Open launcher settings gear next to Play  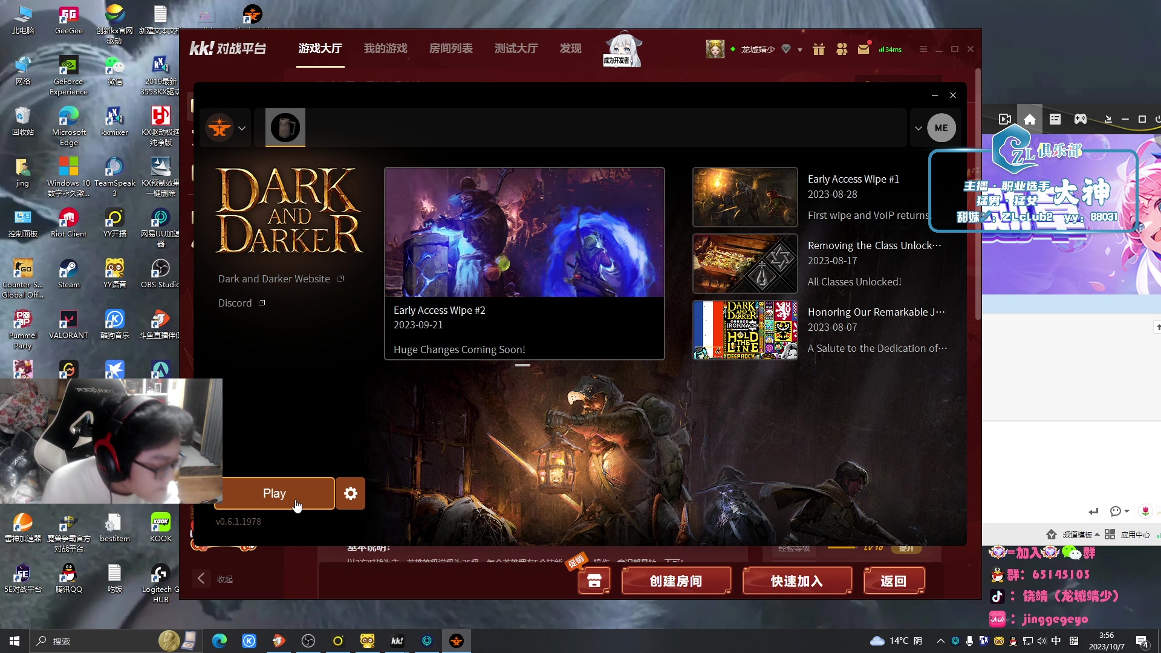point(351,493)
